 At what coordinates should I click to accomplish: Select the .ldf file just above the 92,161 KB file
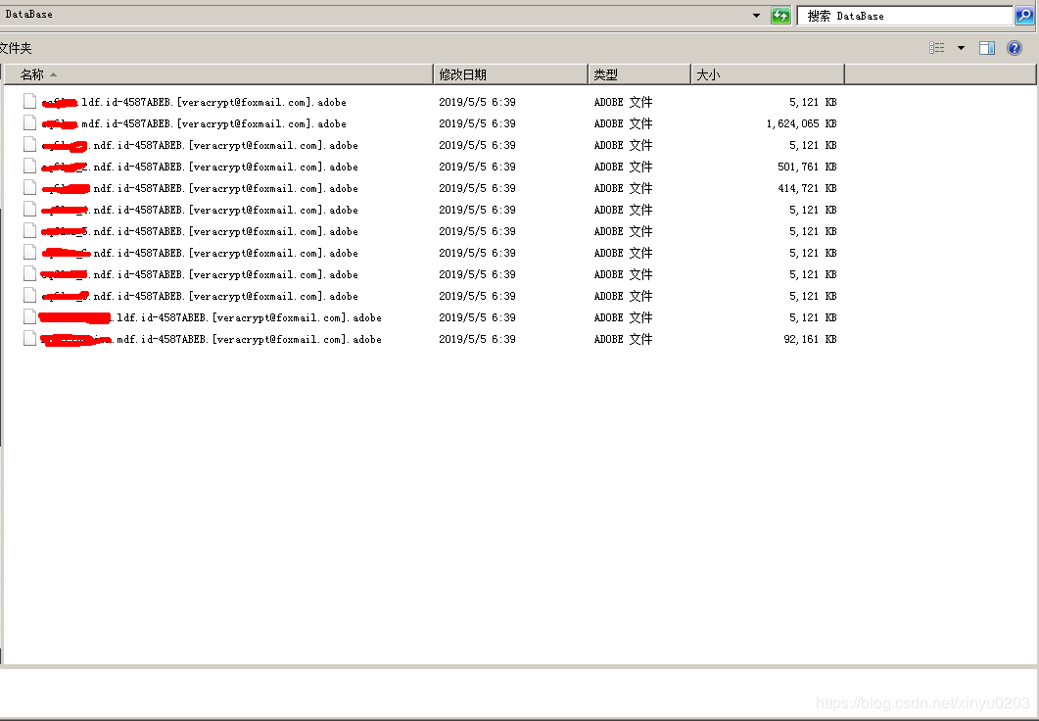click(x=211, y=317)
